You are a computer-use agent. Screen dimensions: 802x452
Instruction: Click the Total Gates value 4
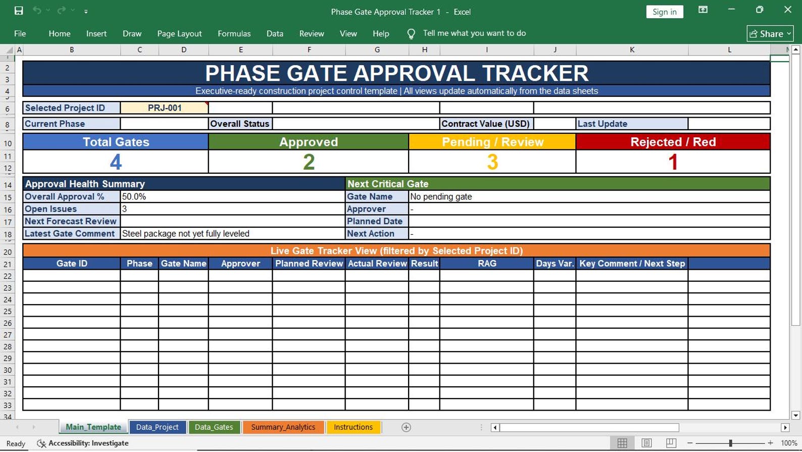pos(116,162)
